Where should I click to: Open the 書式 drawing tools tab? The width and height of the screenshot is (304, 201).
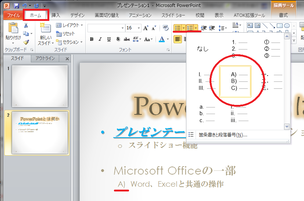pos(283,15)
